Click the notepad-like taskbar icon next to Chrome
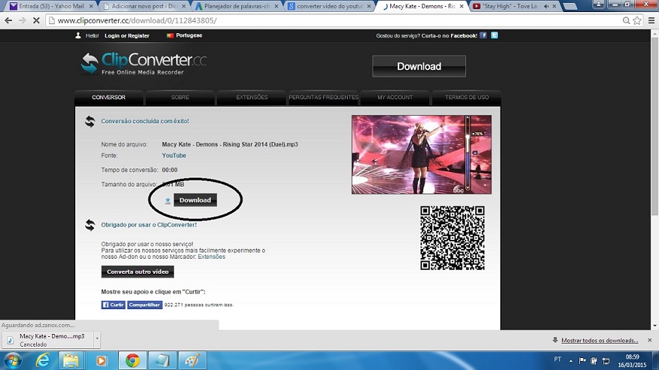 [x=162, y=361]
